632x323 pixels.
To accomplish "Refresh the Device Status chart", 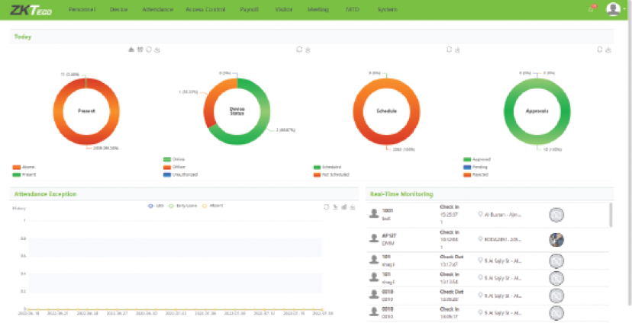I will pyautogui.click(x=299, y=50).
